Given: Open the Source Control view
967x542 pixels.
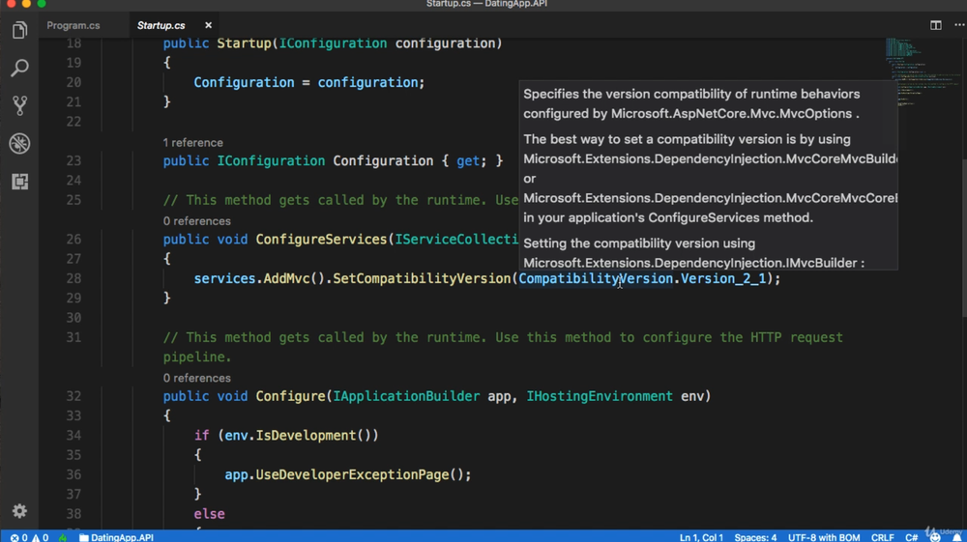Looking at the screenshot, I should [19, 106].
